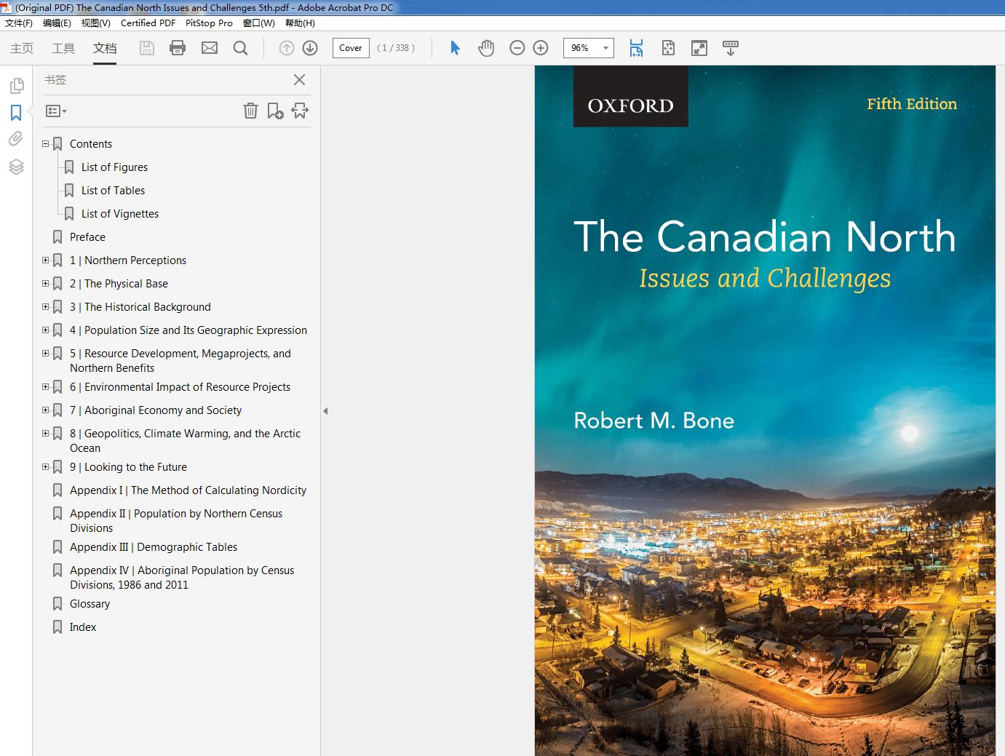Delete selected bookmark with trash icon
This screenshot has width=1005, height=756.
point(250,111)
